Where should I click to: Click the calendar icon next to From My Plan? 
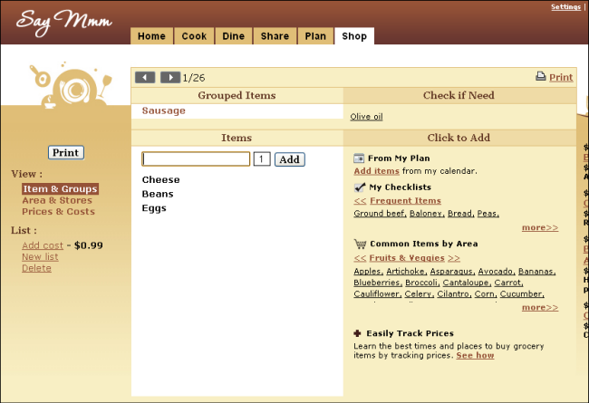coord(359,158)
